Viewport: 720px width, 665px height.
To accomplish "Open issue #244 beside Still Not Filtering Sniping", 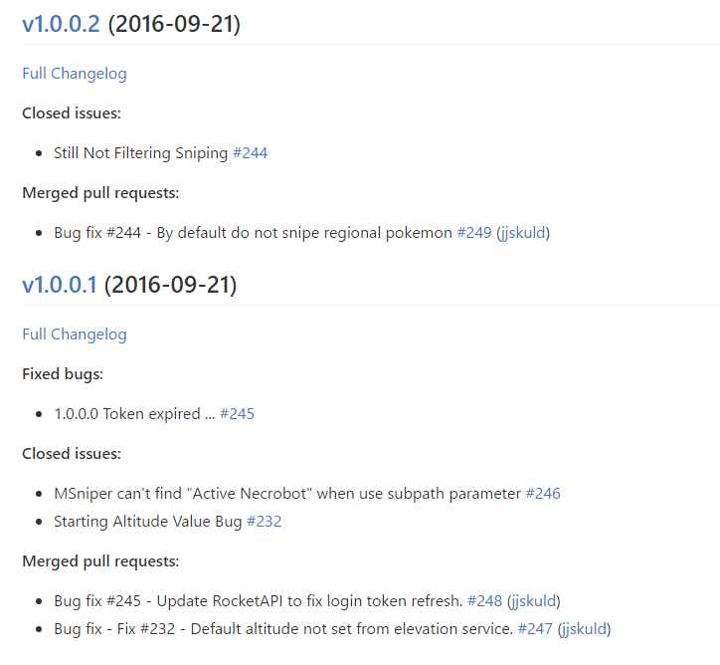I will coord(251,153).
